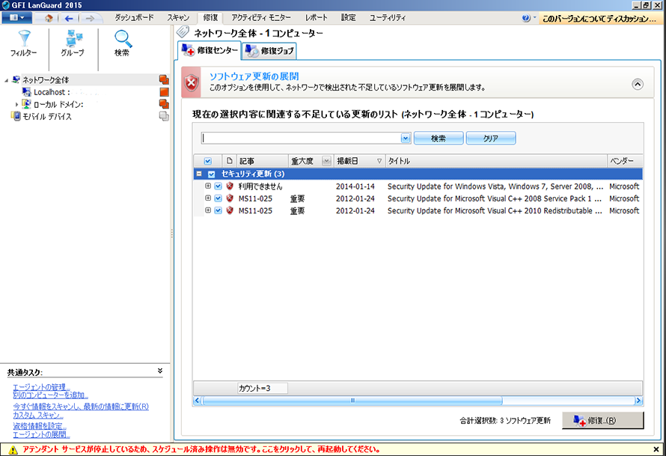The width and height of the screenshot is (666, 456).
Task: Click into the update search text field
Action: pyautogui.click(x=301, y=138)
